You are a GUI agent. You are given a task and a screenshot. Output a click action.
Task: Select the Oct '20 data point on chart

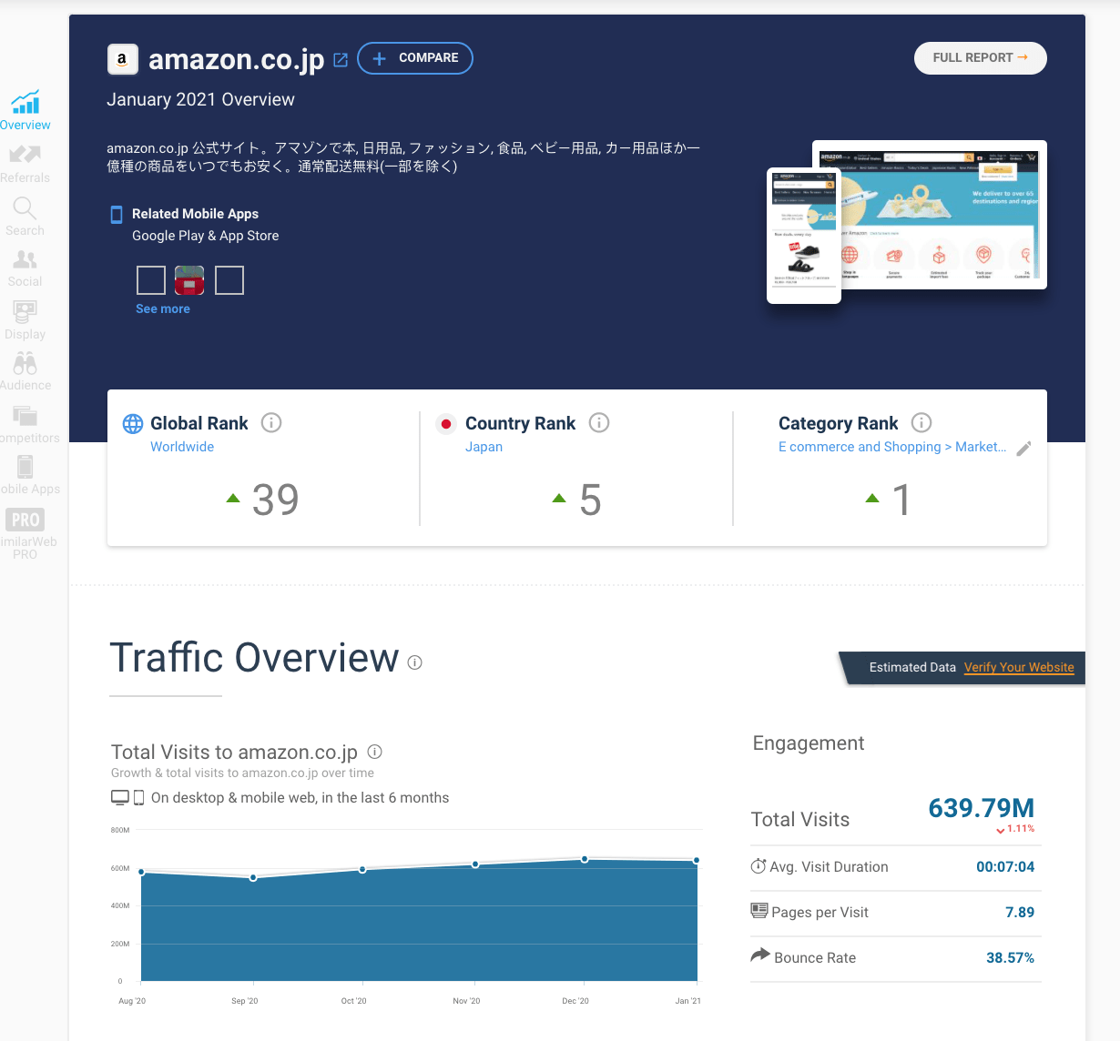pos(362,869)
